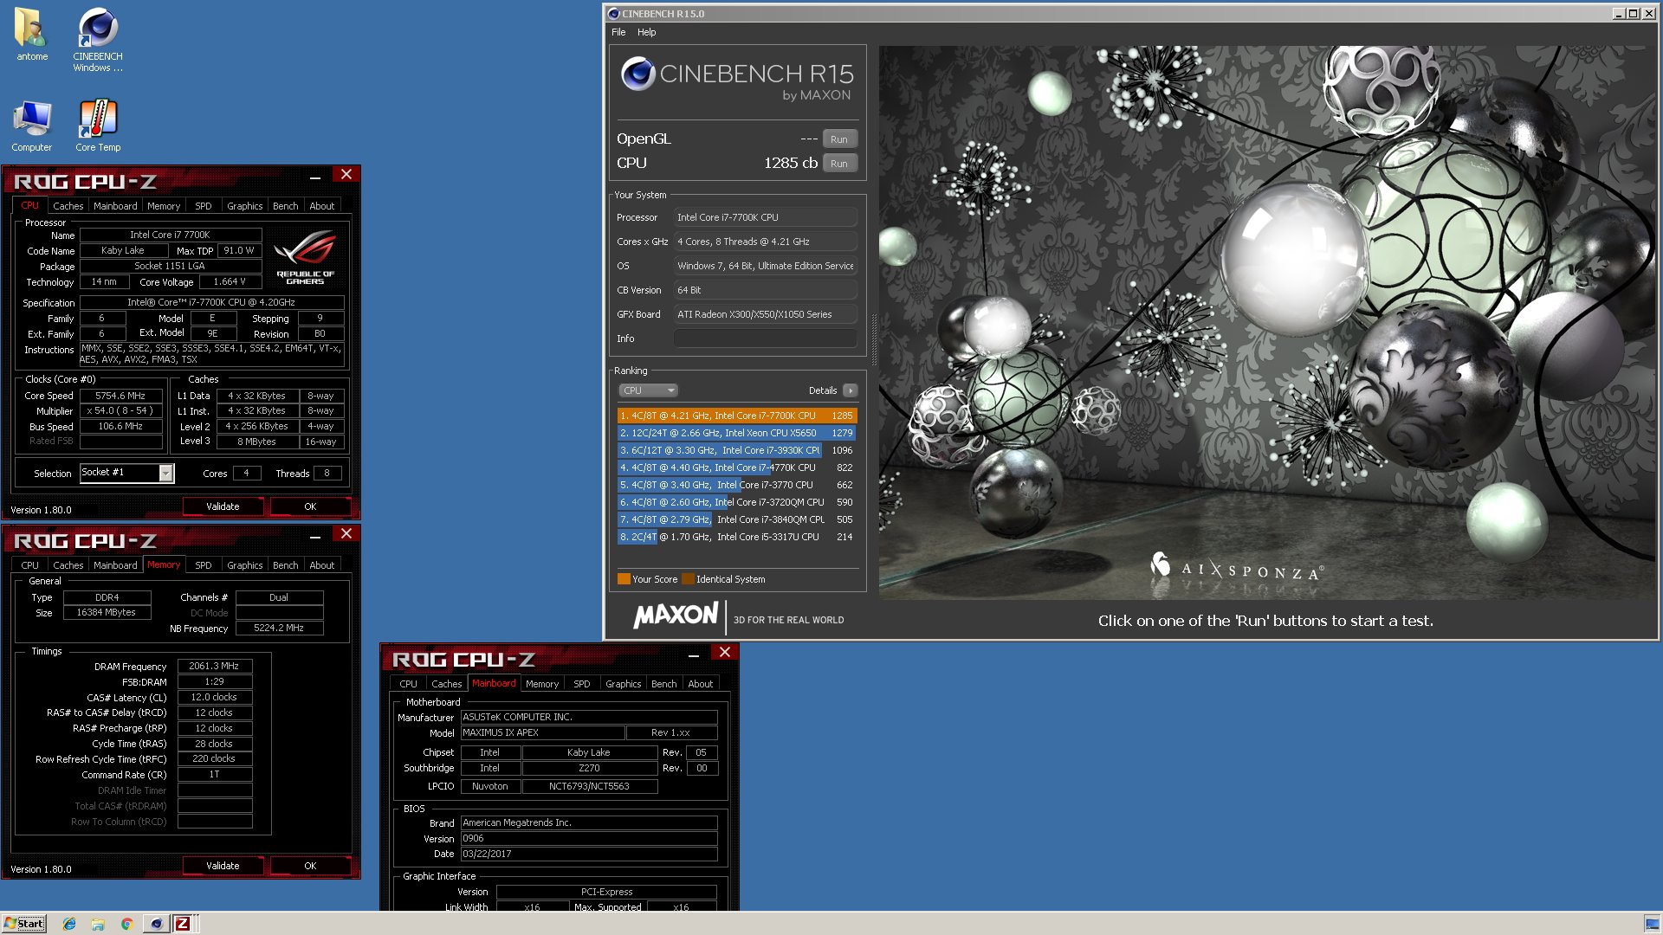Run the CPU benchmark
The image size is (1663, 935).
(839, 164)
